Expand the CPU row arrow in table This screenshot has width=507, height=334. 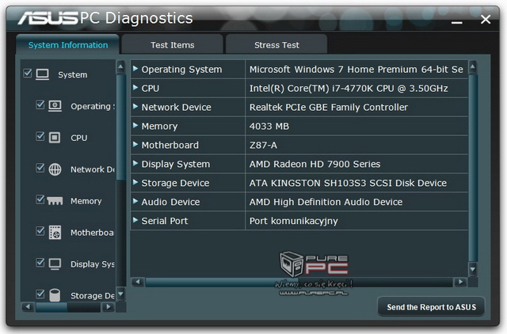(135, 87)
